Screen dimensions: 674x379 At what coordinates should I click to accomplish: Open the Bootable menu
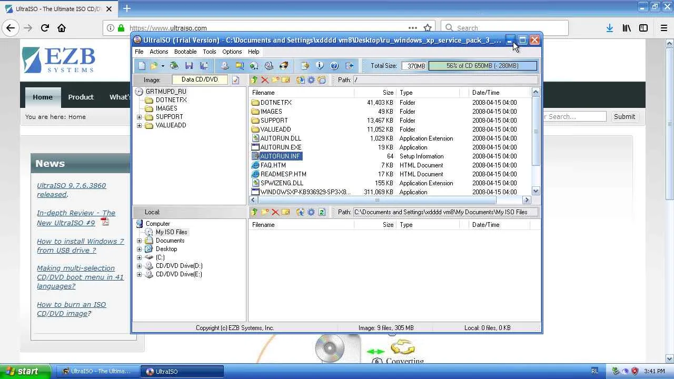point(185,52)
